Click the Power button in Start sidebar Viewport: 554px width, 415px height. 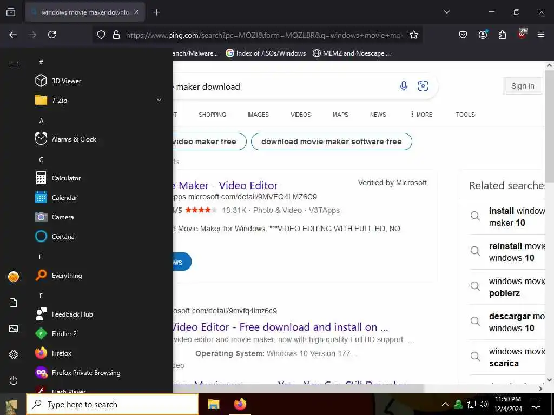[x=14, y=380]
